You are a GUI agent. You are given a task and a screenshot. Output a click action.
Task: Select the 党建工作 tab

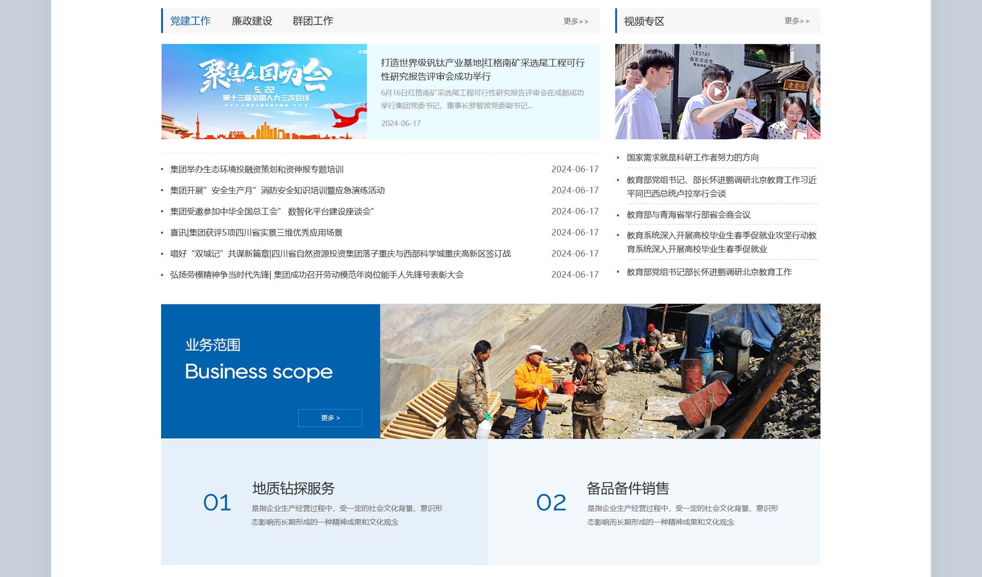(x=190, y=21)
